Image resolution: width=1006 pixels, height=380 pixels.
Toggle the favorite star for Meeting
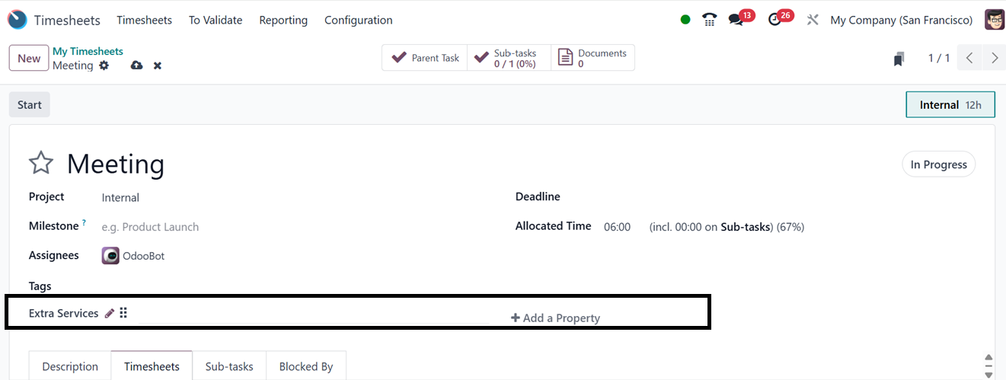[41, 163]
